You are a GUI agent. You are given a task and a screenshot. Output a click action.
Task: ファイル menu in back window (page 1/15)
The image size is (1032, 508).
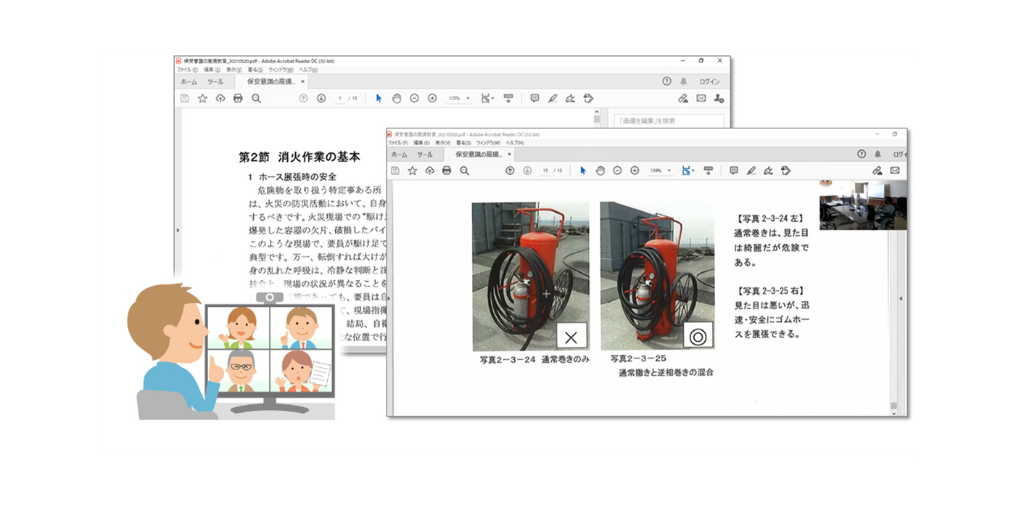(x=187, y=70)
